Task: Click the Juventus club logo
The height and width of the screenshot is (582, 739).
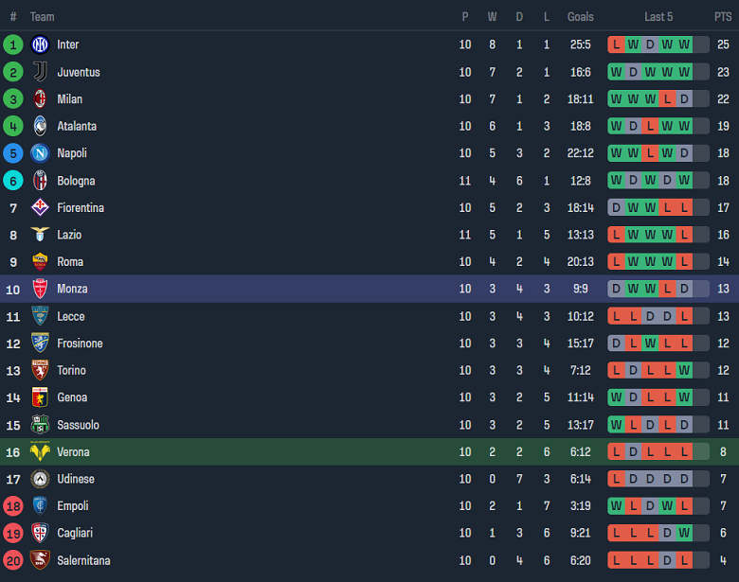Action: point(40,72)
